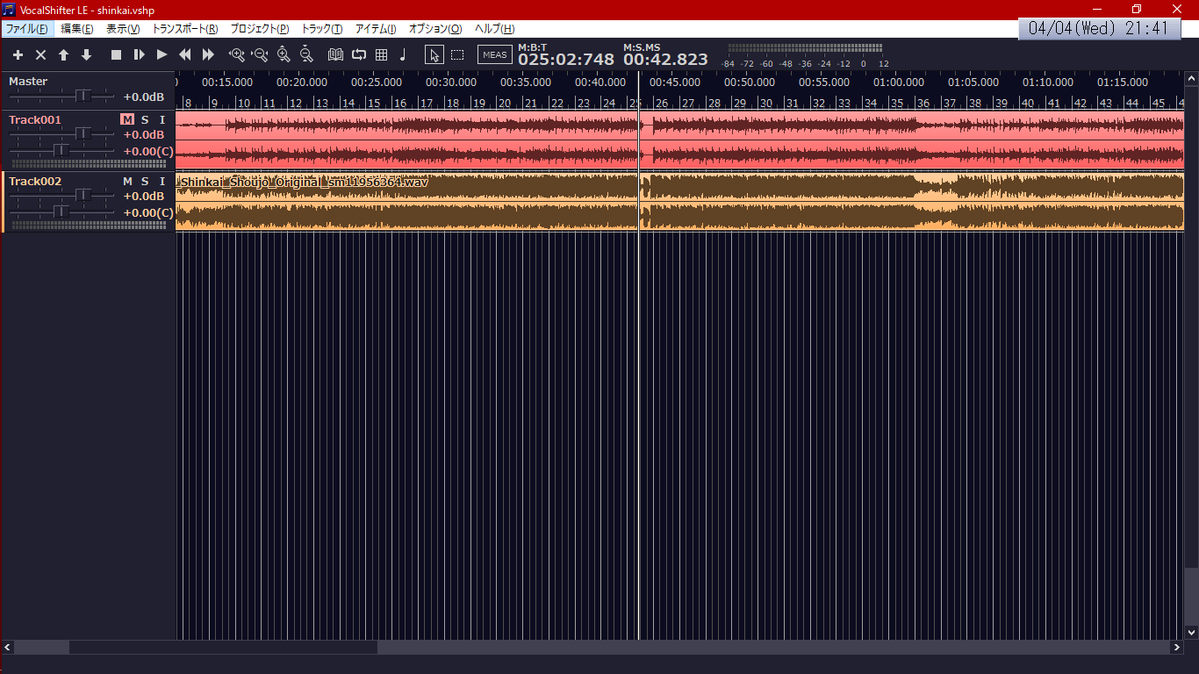Click the horizontal scrollbar left arrow
1199x674 pixels.
click(x=7, y=648)
